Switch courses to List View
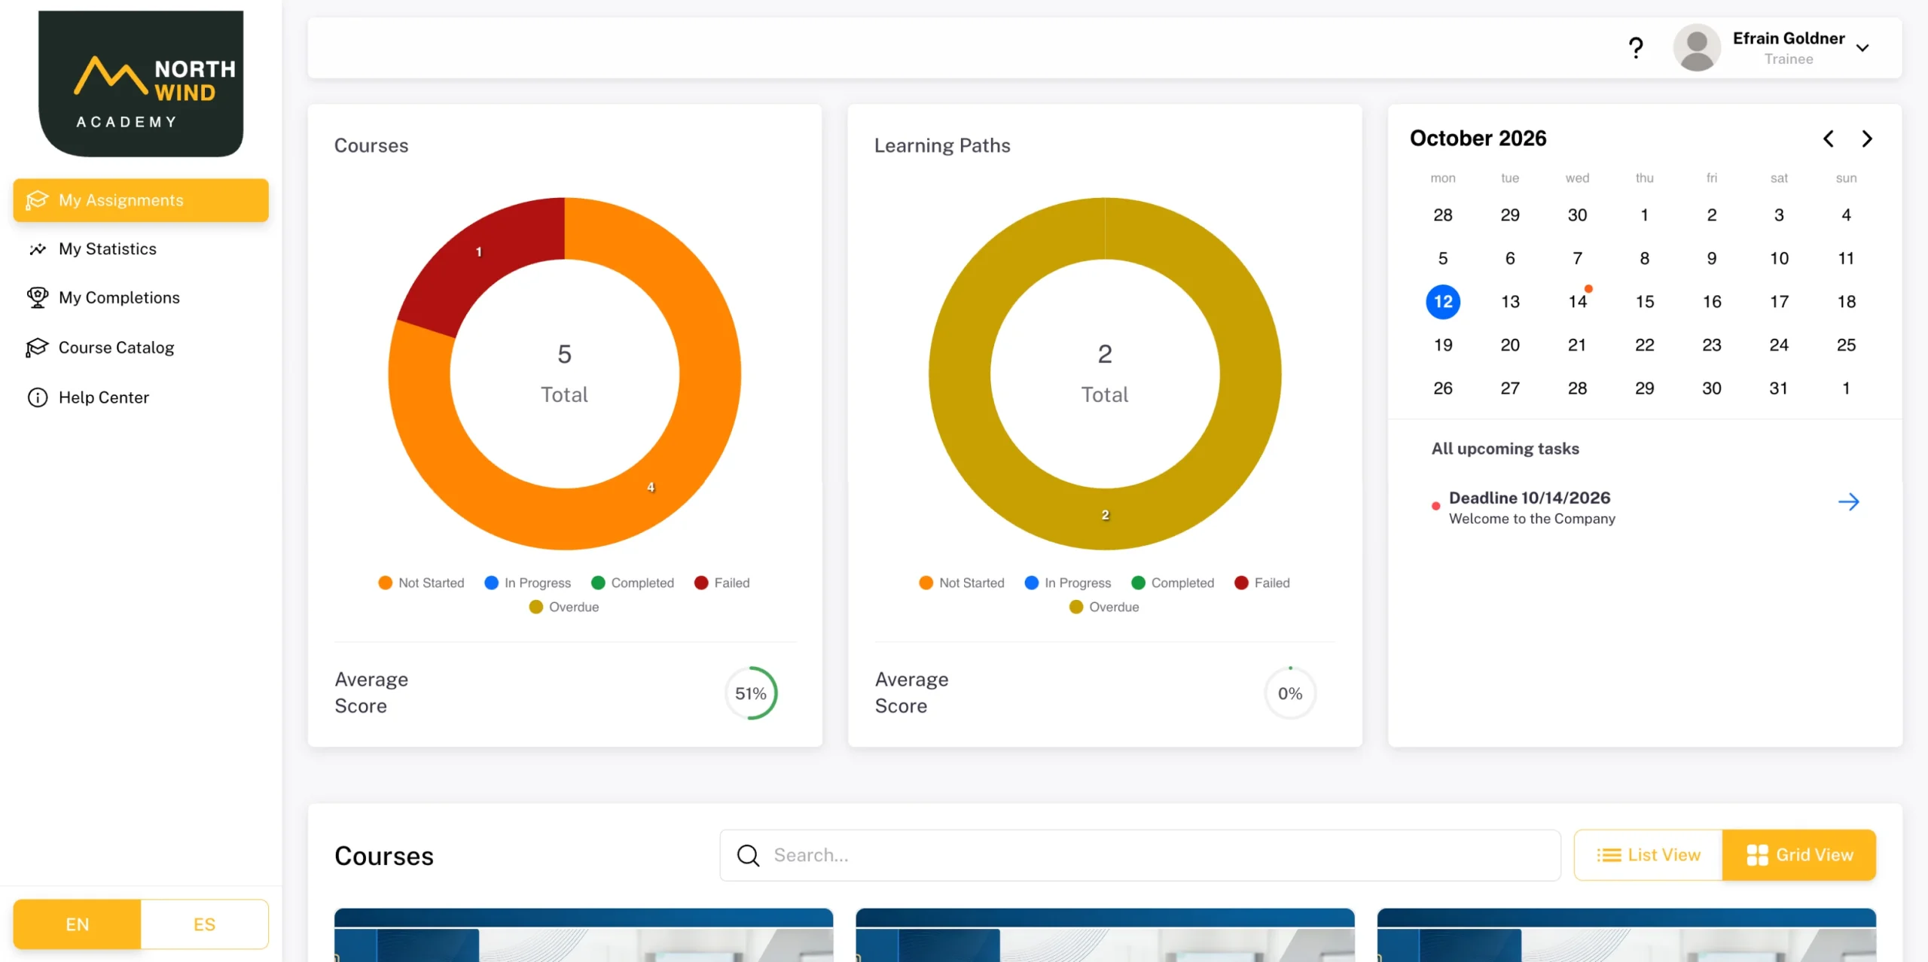The image size is (1928, 962). (1648, 855)
